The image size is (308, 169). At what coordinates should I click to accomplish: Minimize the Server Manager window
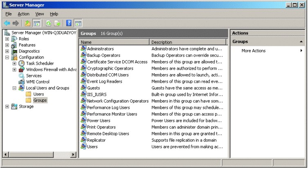(288, 5)
